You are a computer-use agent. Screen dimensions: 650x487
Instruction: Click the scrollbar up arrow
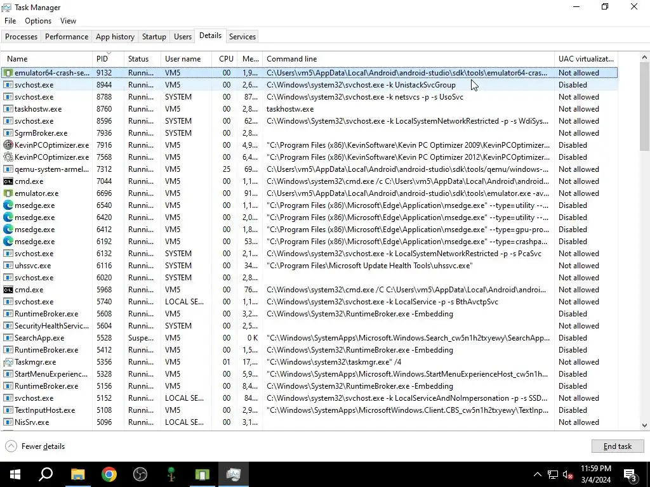pyautogui.click(x=644, y=58)
